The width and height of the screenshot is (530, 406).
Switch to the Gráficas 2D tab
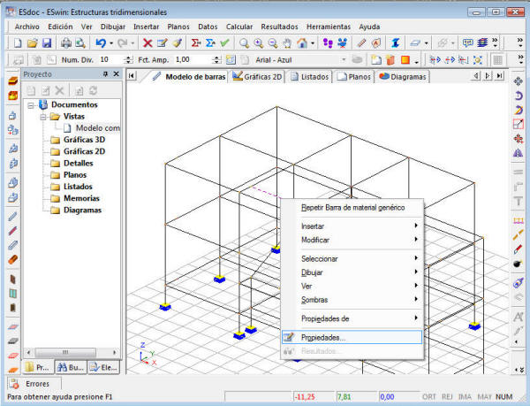pyautogui.click(x=258, y=77)
